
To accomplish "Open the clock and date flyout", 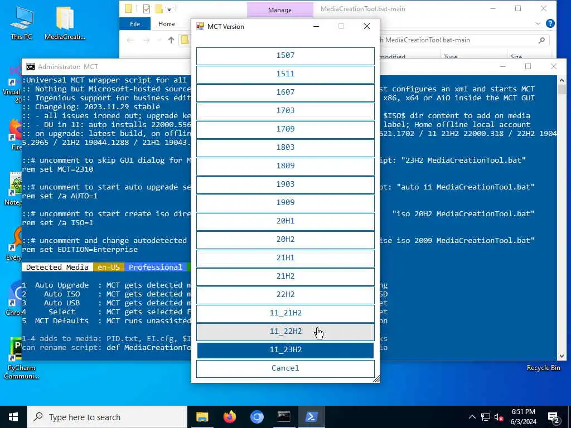I will pos(523,417).
